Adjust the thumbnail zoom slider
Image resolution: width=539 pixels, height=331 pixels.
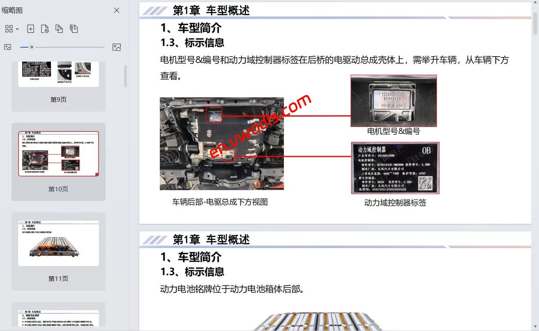[32, 47]
